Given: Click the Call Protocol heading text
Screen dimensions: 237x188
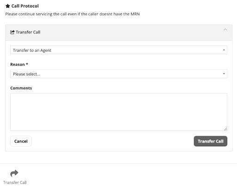Looking at the screenshot, I should point(25,6).
